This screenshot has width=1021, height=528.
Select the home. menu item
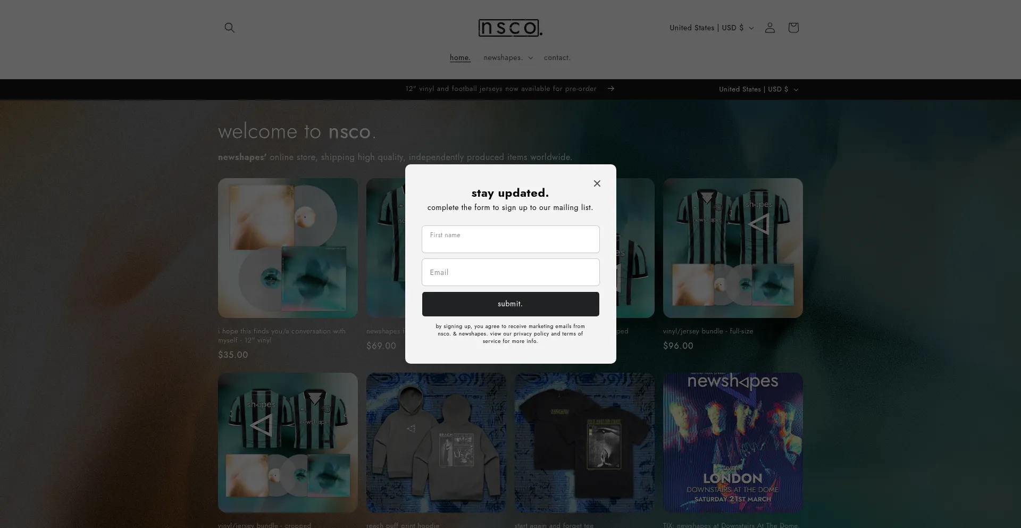point(459,57)
